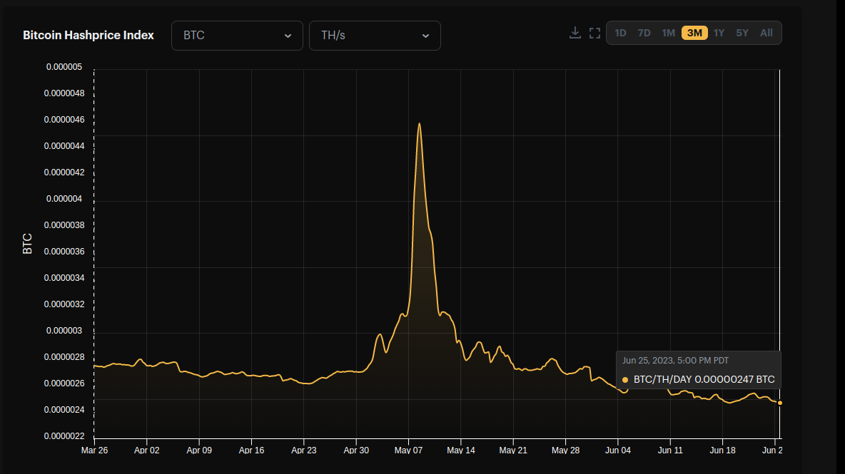The width and height of the screenshot is (845, 474).
Task: Click the May 21 x-axis label
Action: [x=513, y=450]
